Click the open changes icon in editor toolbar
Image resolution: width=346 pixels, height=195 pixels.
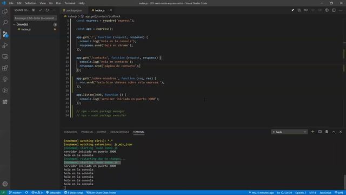point(299,10)
